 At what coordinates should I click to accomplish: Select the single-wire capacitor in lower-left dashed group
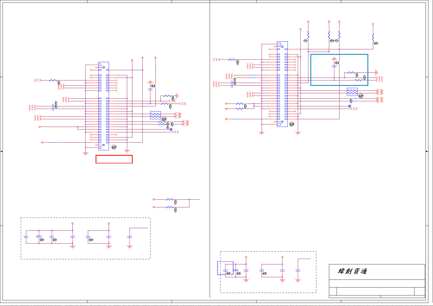pos(130,237)
